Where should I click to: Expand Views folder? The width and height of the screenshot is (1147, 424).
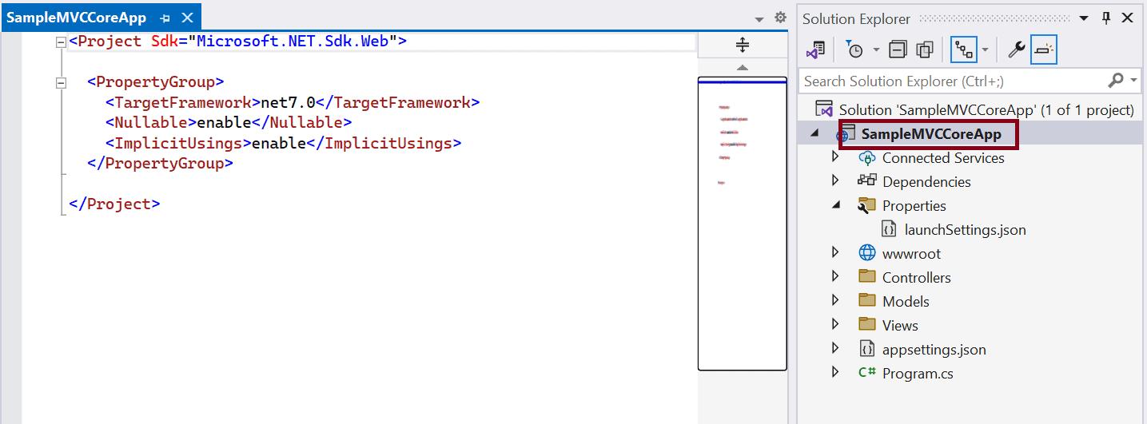(835, 325)
